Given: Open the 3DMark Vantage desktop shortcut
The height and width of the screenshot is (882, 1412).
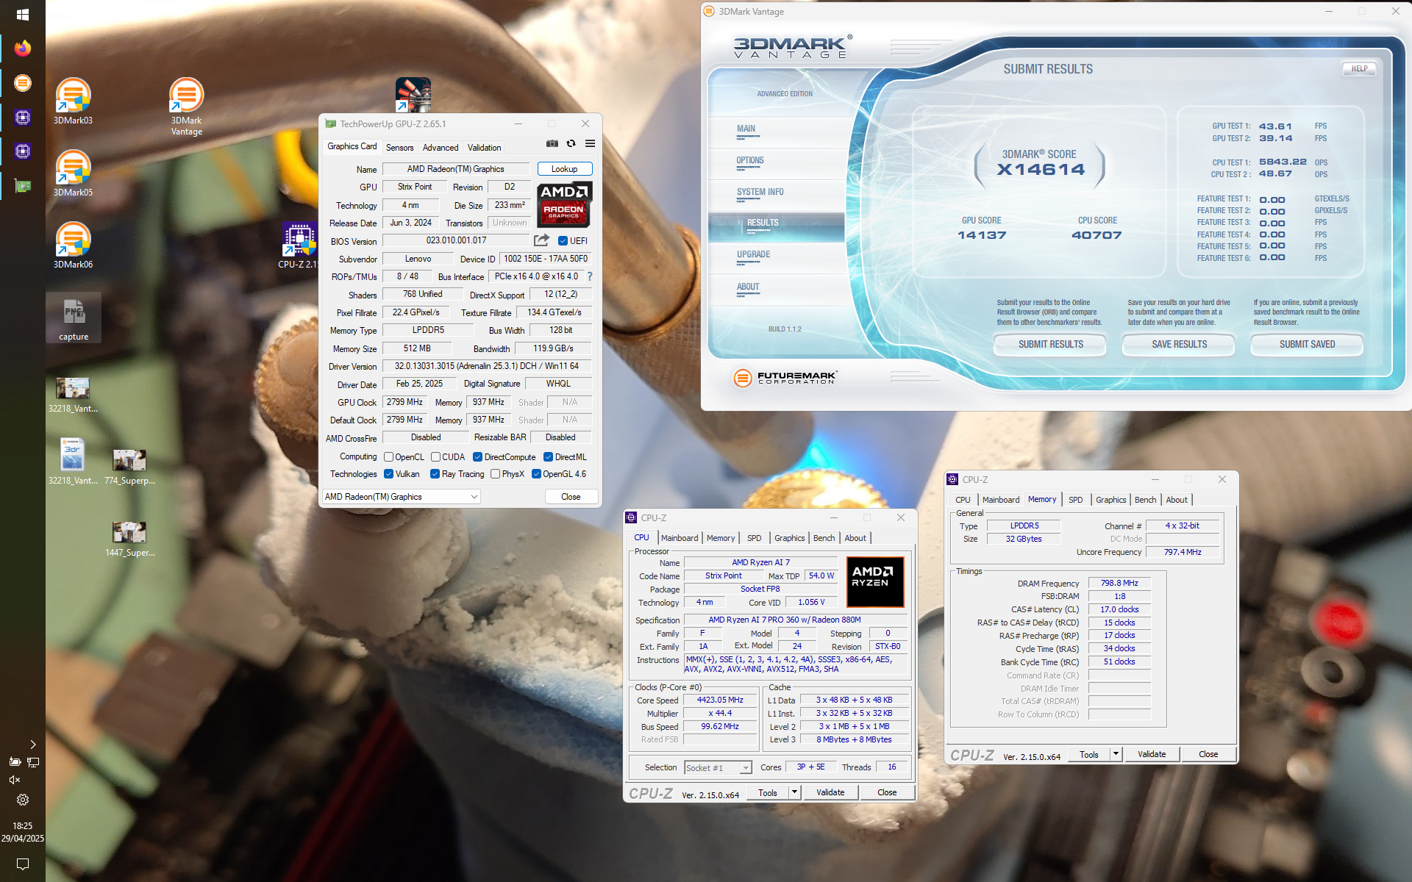Looking at the screenshot, I should (186, 107).
